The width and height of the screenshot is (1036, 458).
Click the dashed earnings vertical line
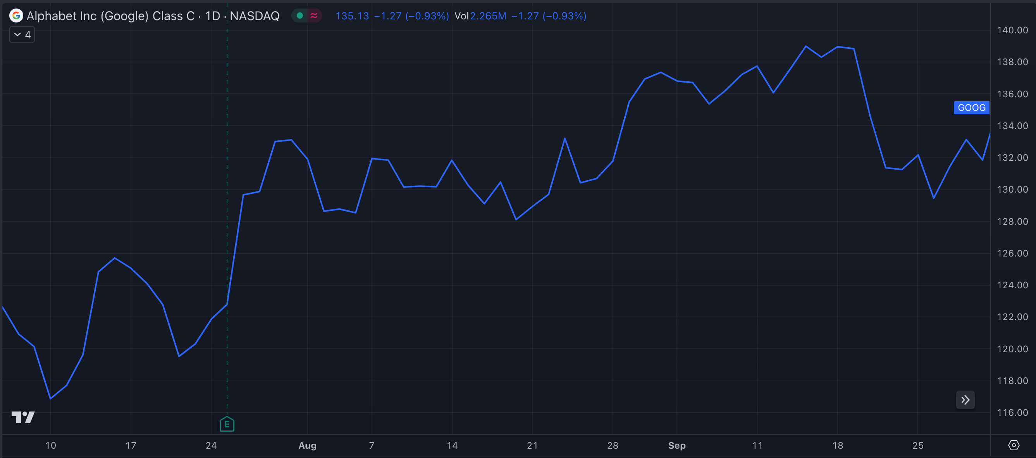coord(227,241)
